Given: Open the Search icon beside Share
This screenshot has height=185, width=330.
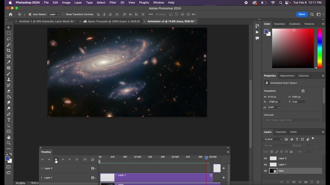Looking at the screenshot, I should click(312, 14).
